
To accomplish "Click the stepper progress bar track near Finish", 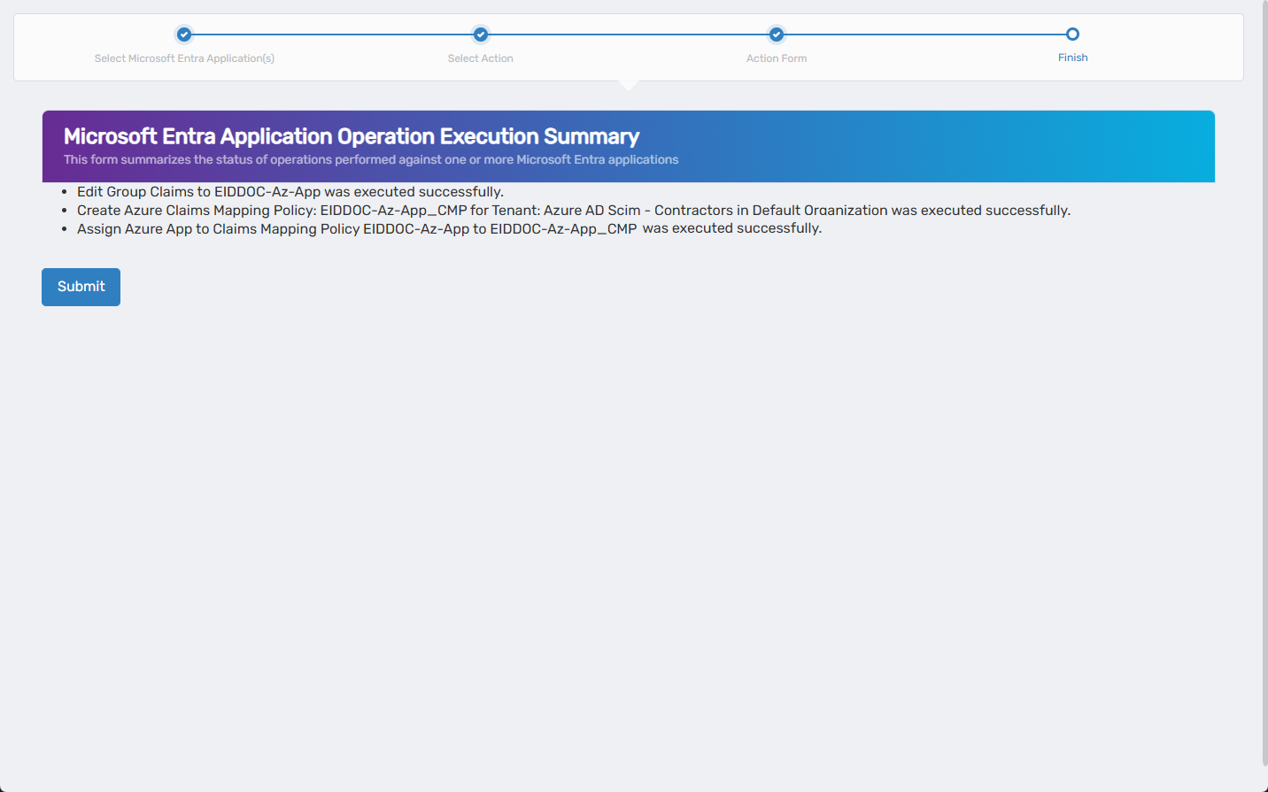I will (x=1018, y=34).
